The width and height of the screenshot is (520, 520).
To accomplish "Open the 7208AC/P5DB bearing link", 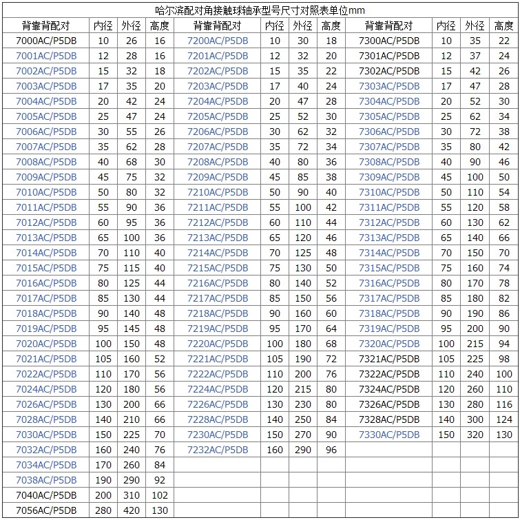I will pyautogui.click(x=218, y=162).
